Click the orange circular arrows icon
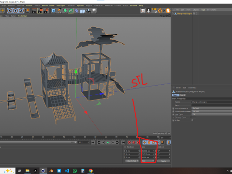Image resolution: width=232 pixels, height=174 pixels. 160,11
